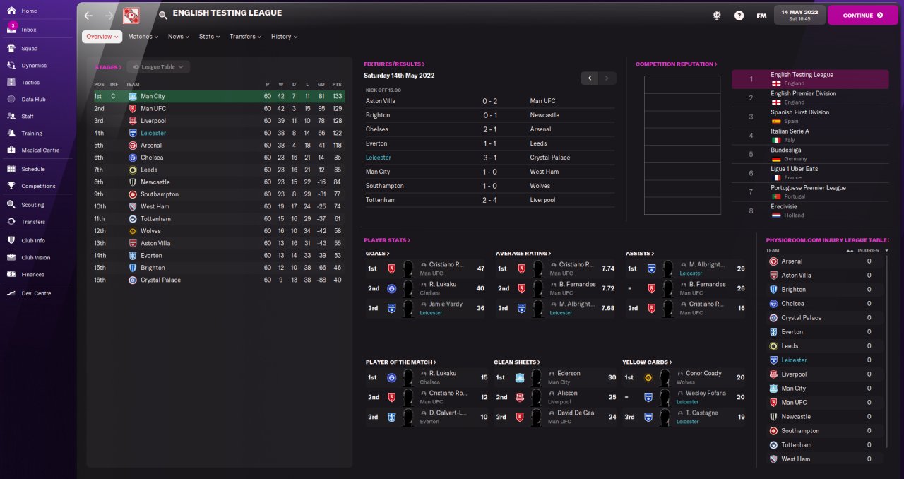The width and height of the screenshot is (904, 479).
Task: Open the Finances sidebar icon
Action: [11, 275]
